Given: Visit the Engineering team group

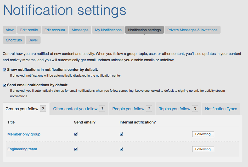Looking at the screenshot, I should (22, 149).
